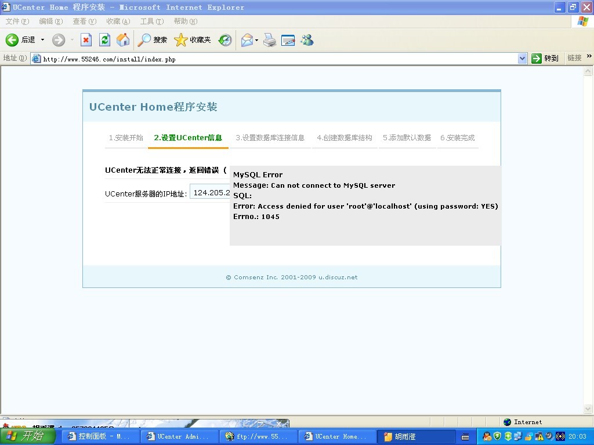Select step tab 5.添加默认数据
Image resolution: width=594 pixels, height=445 pixels.
(407, 138)
